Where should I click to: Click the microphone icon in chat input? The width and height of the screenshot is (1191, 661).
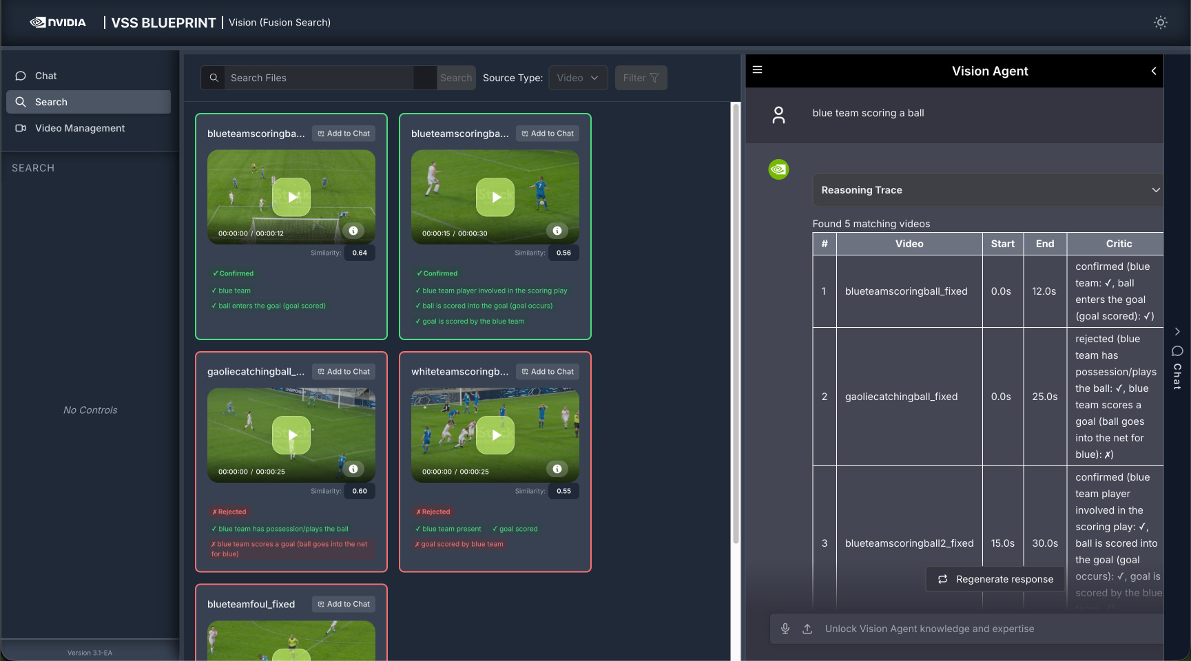785,629
